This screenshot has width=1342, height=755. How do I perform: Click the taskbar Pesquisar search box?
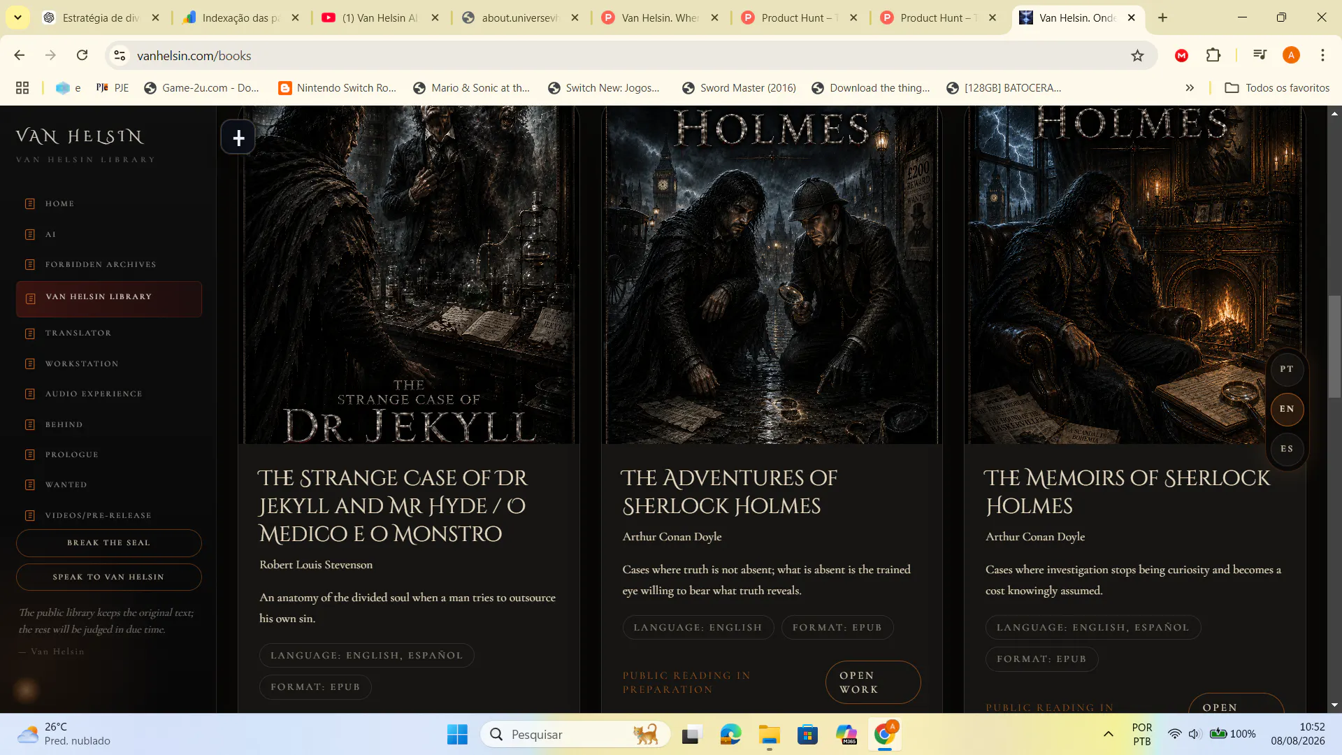point(575,735)
